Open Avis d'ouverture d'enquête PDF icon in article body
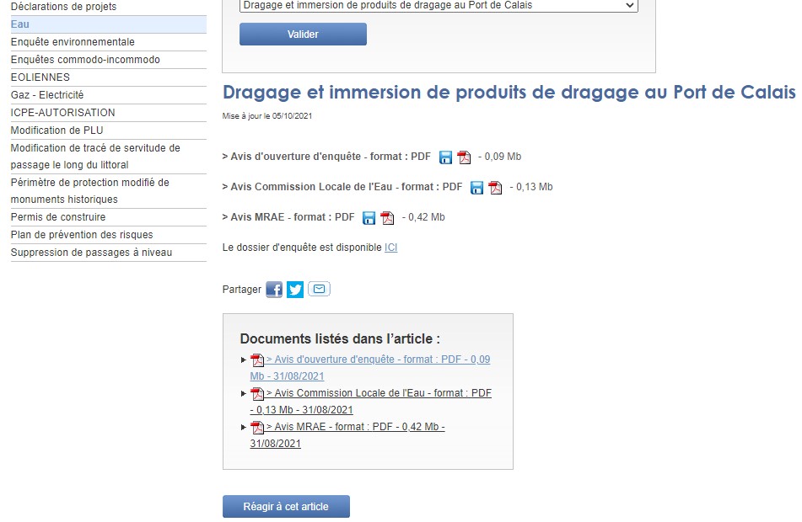The width and height of the screenshot is (802, 522). pos(464,157)
